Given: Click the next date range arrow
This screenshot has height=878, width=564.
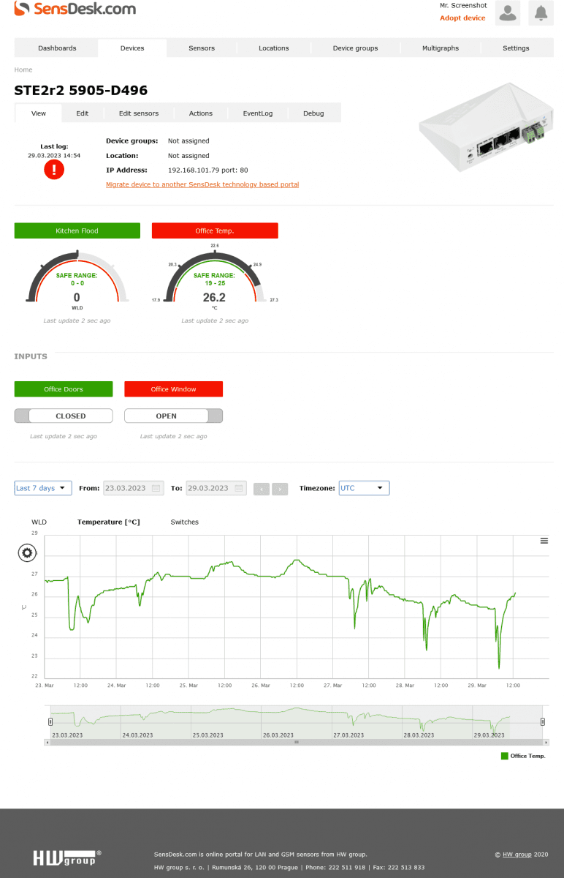Looking at the screenshot, I should pos(280,489).
